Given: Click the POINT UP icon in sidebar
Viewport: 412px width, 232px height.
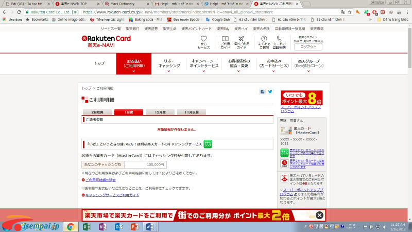Looking at the screenshot, I should tap(284, 178).
